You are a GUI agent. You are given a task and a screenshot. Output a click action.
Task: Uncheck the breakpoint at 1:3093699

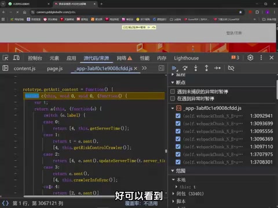[178, 124]
